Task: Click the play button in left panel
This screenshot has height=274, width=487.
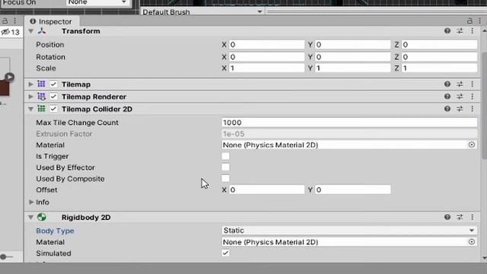Action: tap(10, 77)
